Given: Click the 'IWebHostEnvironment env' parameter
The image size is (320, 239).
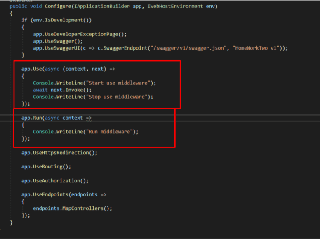Looking at the screenshot, I should pyautogui.click(x=181, y=6).
